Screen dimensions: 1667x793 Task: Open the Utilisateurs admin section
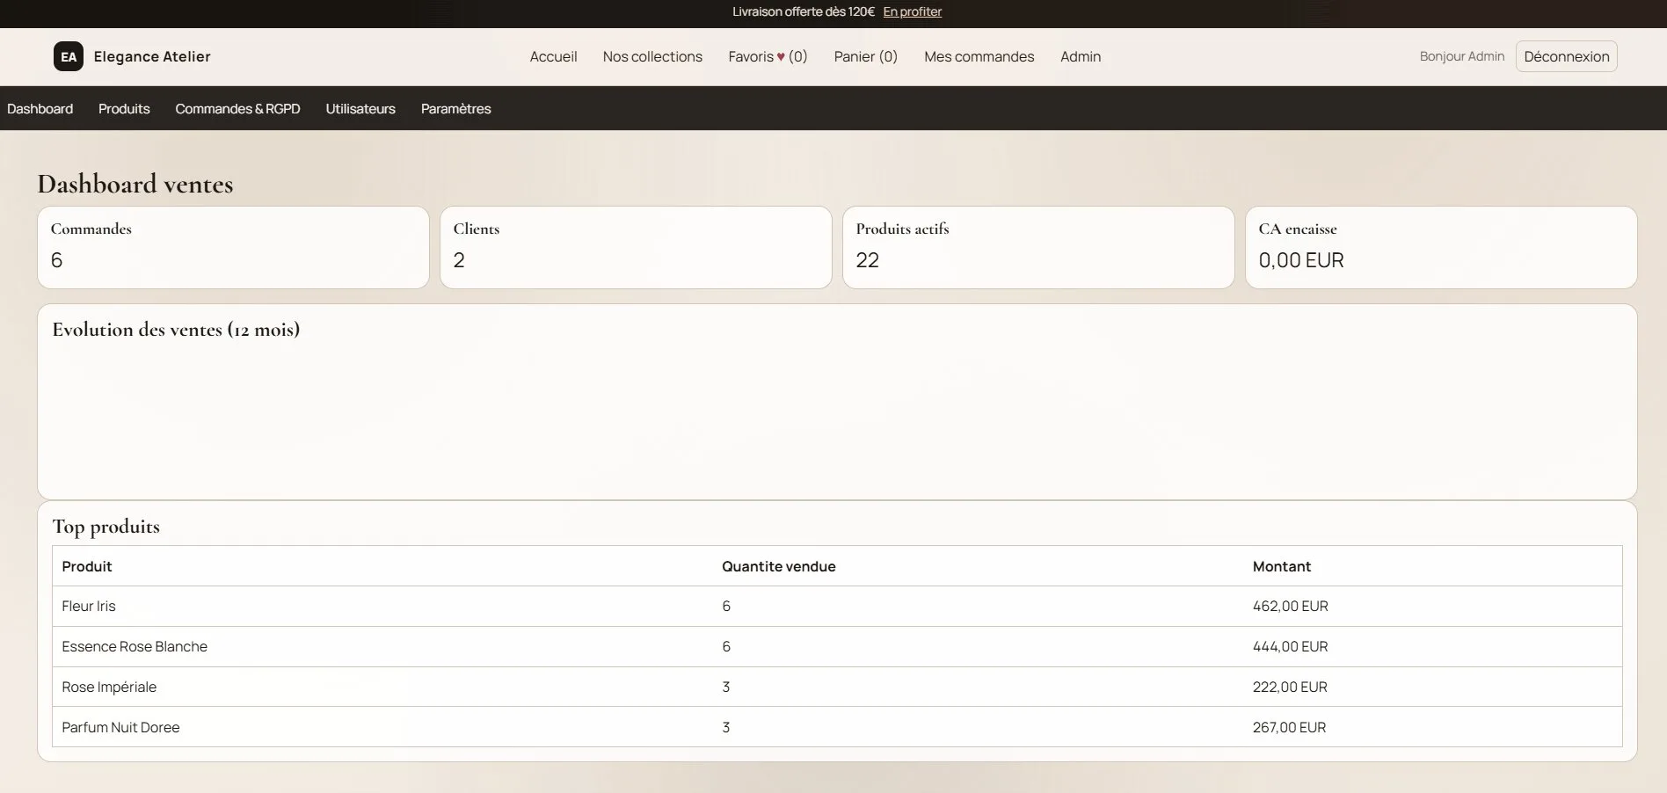[360, 108]
